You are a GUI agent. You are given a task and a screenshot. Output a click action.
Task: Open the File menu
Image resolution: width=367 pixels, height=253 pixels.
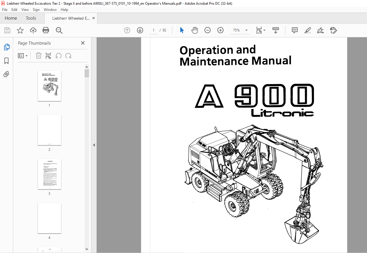pyautogui.click(x=5, y=10)
